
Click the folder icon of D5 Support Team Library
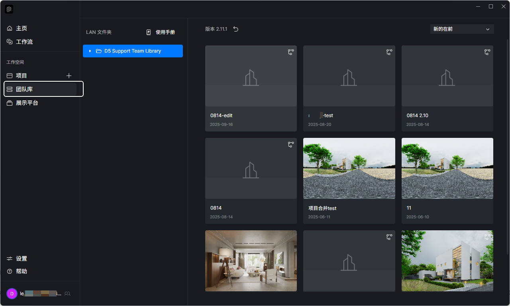(99, 51)
